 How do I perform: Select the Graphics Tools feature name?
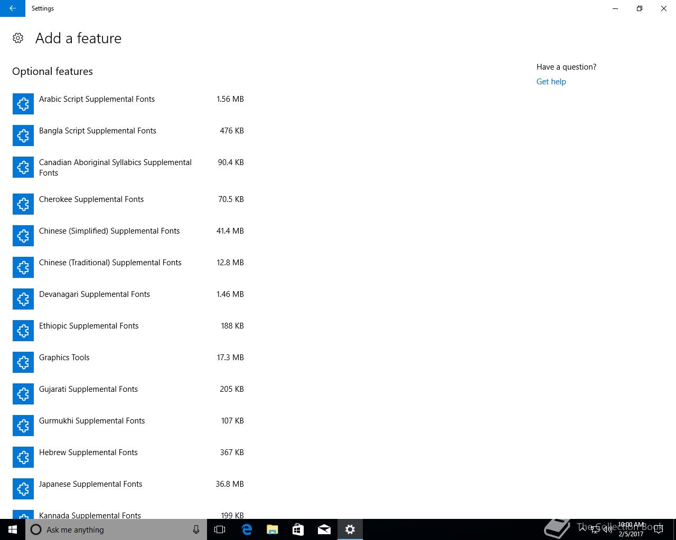[64, 358]
